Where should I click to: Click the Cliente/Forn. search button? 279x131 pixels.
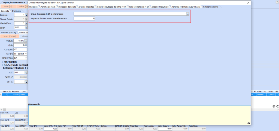pyautogui.click(x=26, y=23)
